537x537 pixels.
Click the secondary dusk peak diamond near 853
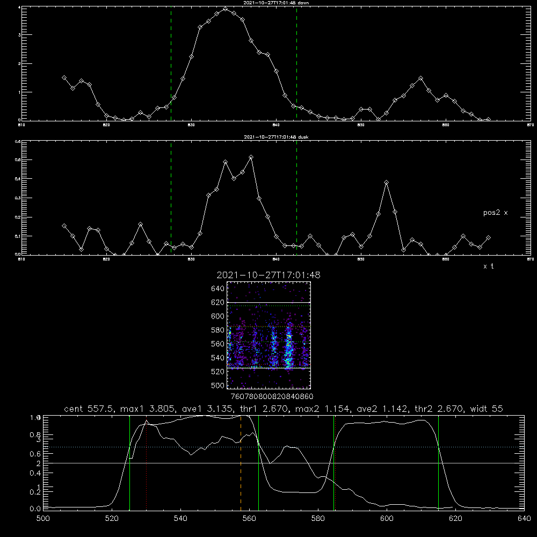point(386,183)
